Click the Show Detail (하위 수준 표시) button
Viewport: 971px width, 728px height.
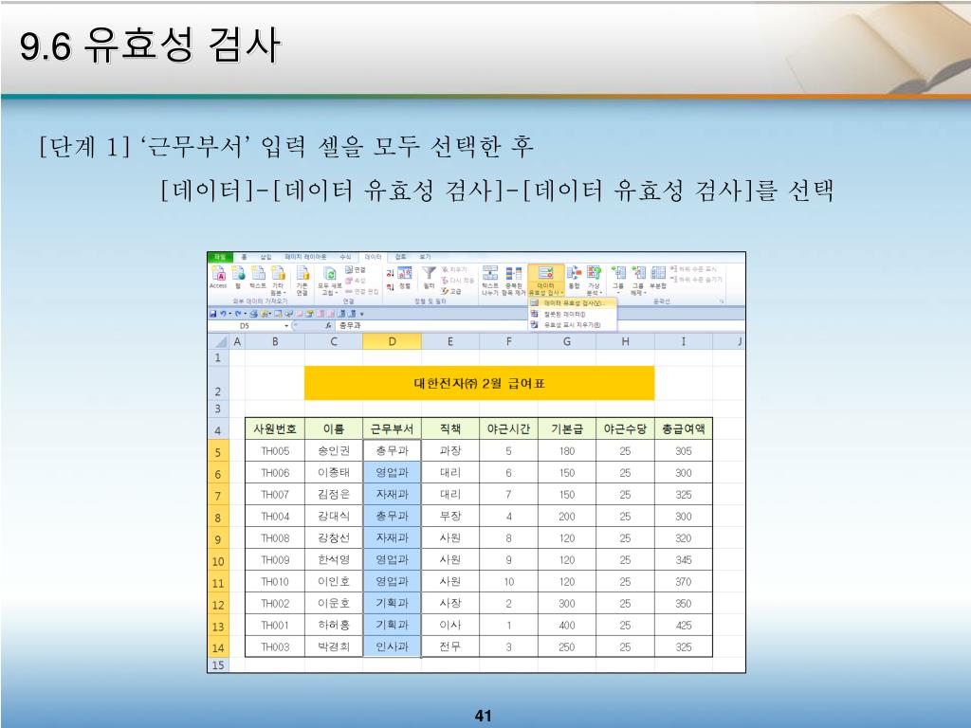[693, 268]
